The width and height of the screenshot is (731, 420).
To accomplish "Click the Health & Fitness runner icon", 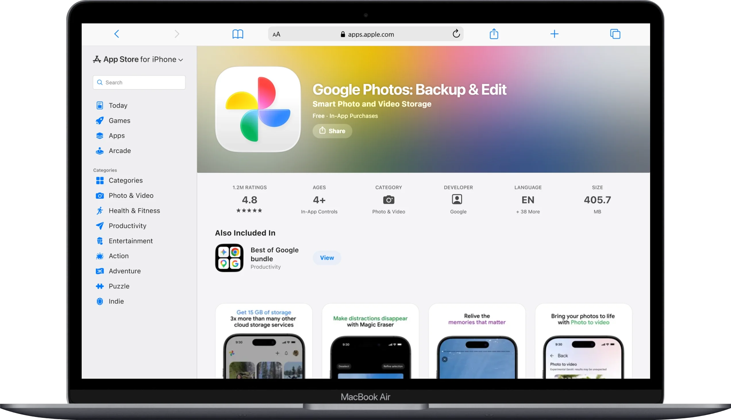I will pyautogui.click(x=100, y=211).
